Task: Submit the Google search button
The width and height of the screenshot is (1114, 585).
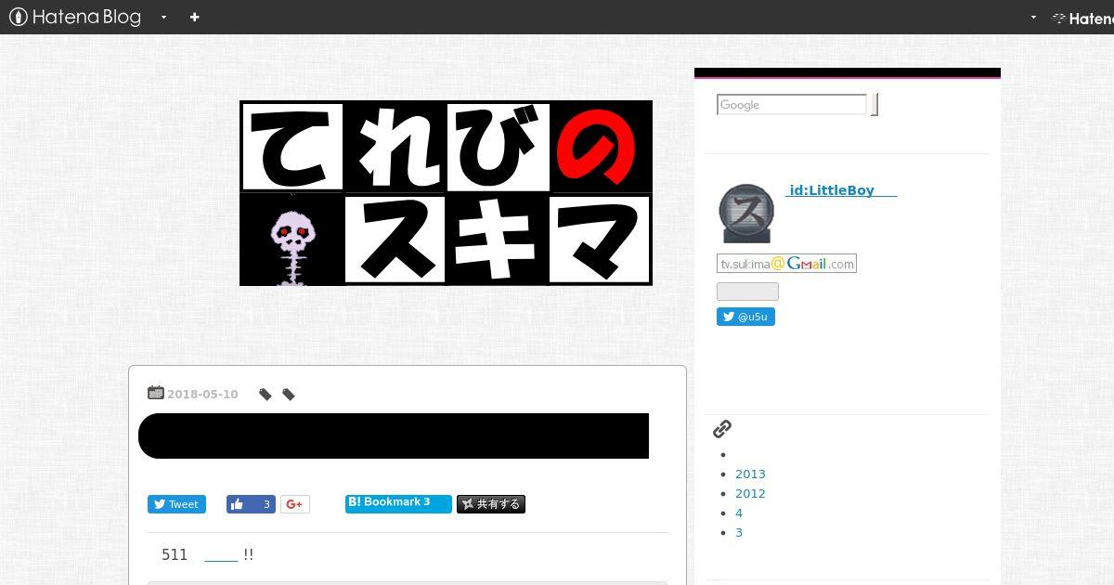Action: 874,105
